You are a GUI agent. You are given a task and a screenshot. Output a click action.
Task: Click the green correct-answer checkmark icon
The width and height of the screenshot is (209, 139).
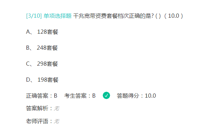pos(106,95)
